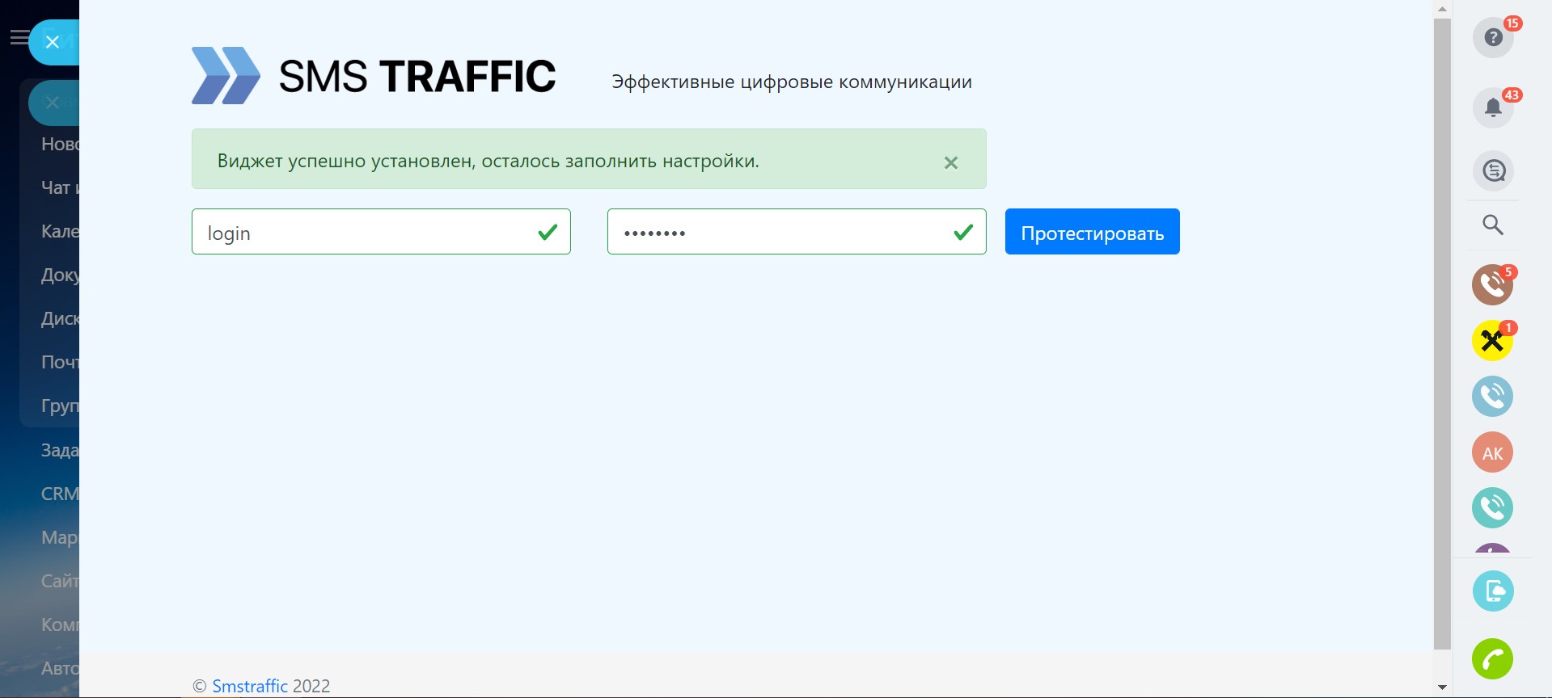The image size is (1552, 698).
Task: Open the light blue phone avatar
Action: click(1493, 397)
